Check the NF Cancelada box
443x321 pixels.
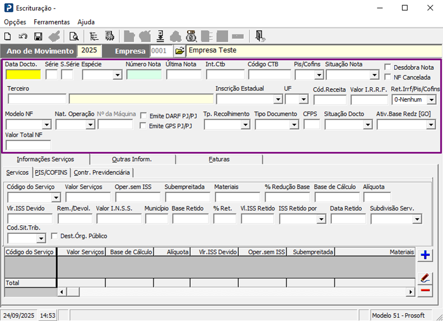pyautogui.click(x=388, y=77)
